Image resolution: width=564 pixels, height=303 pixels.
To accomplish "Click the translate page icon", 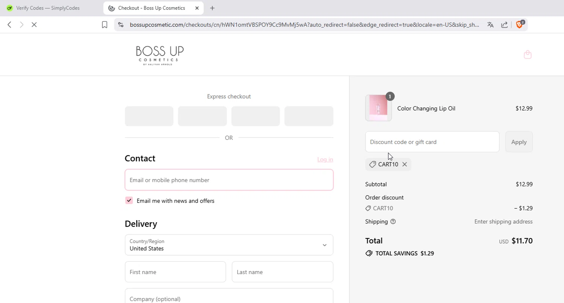I will (490, 25).
